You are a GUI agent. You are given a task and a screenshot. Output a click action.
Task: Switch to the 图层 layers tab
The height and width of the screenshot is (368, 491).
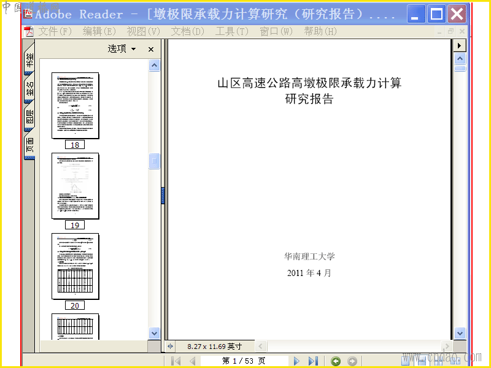(x=29, y=117)
